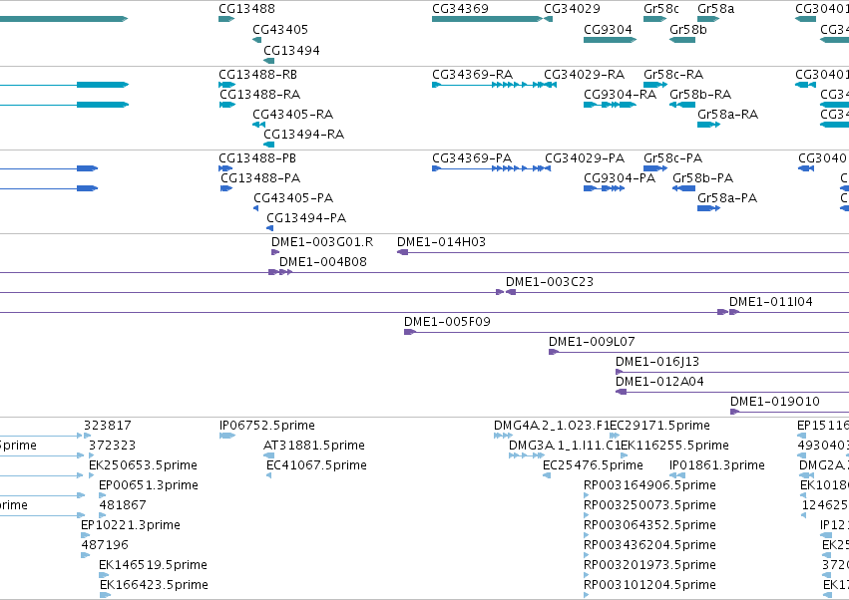Select the DME1-016J13 clone label
Screen dimensions: 849x600
coord(657,362)
